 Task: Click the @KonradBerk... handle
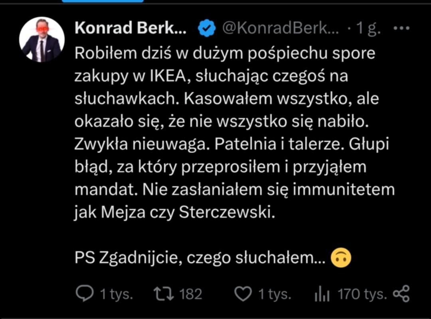tap(280, 28)
